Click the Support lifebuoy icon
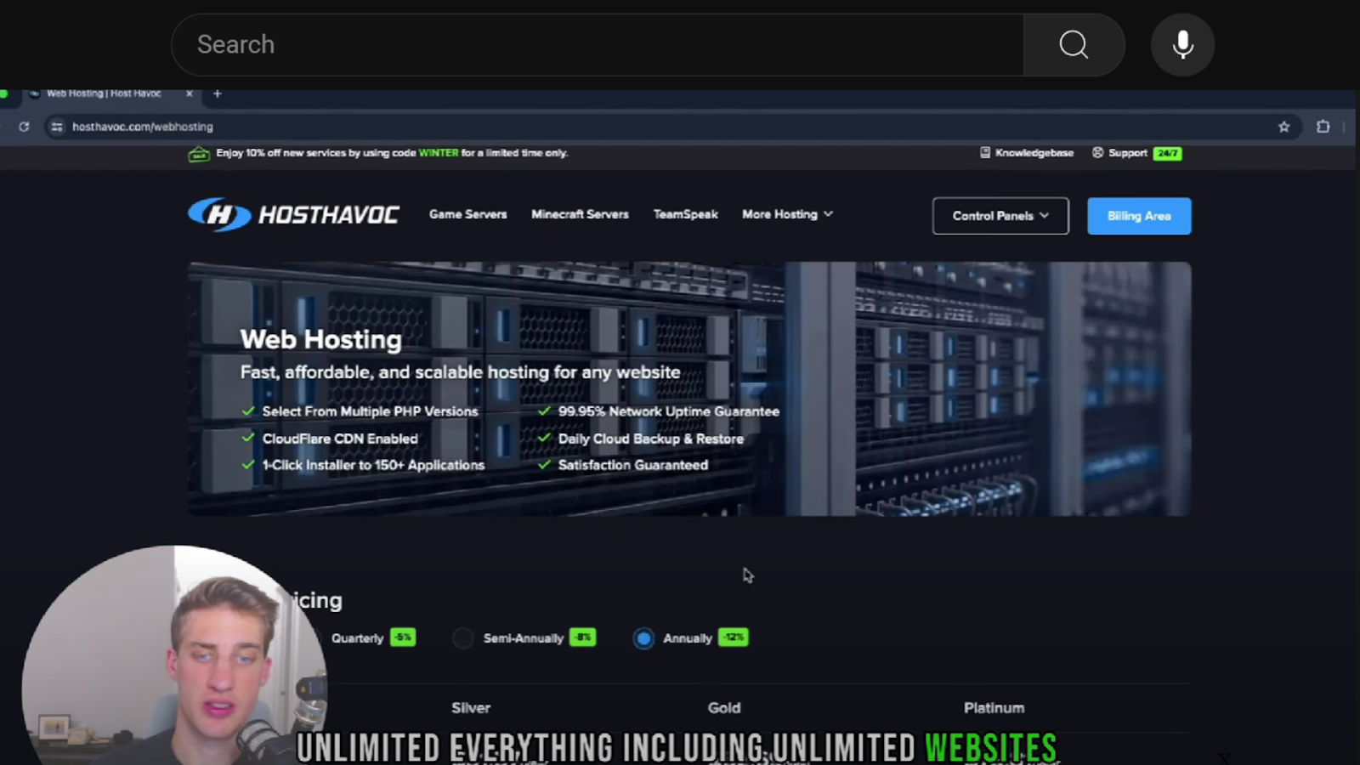Viewport: 1360px width, 765px height. 1097,153
